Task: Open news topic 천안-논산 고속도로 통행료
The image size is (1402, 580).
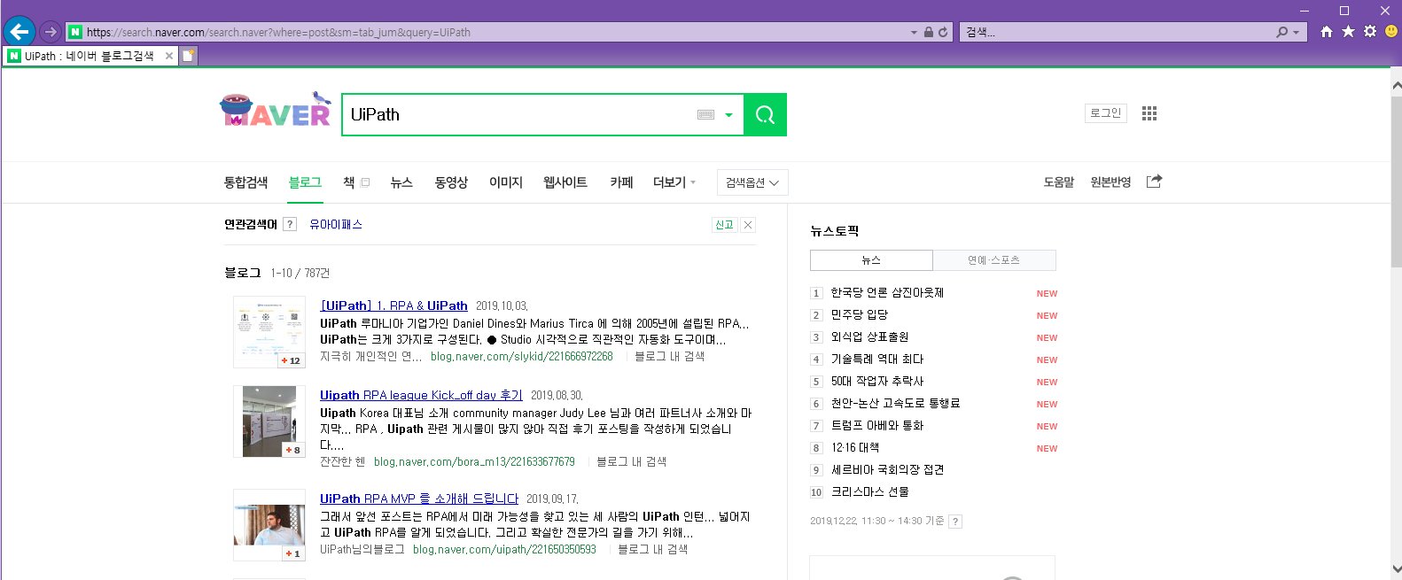Action: 895,403
